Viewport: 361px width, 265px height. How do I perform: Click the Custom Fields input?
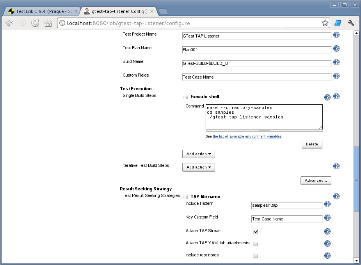pos(256,77)
